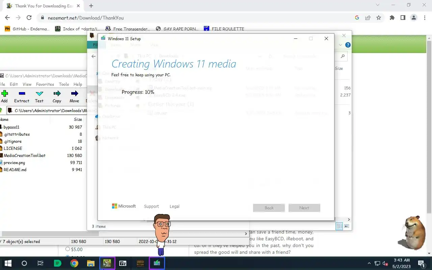This screenshot has height=270, width=432.
Task: Switch Explorer to large icons view
Action: (x=347, y=226)
